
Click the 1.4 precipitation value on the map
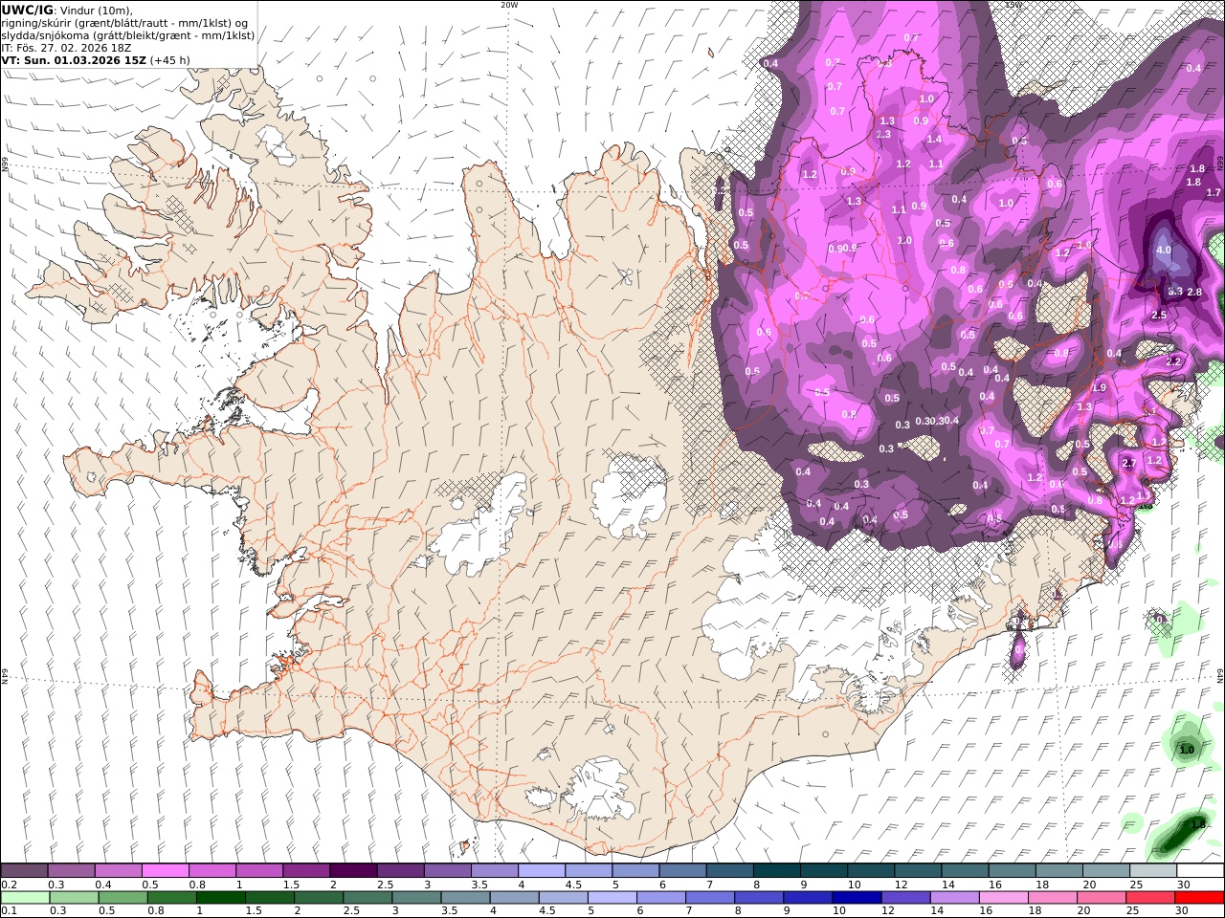tap(934, 140)
